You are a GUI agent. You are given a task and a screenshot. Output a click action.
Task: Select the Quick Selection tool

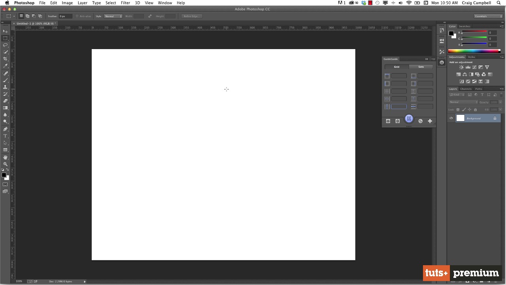6,52
